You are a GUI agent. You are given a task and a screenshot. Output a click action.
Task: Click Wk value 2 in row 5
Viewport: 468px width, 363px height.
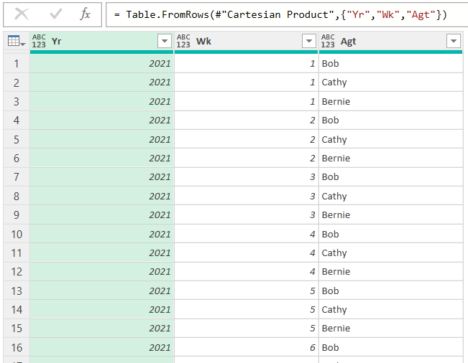click(x=247, y=139)
